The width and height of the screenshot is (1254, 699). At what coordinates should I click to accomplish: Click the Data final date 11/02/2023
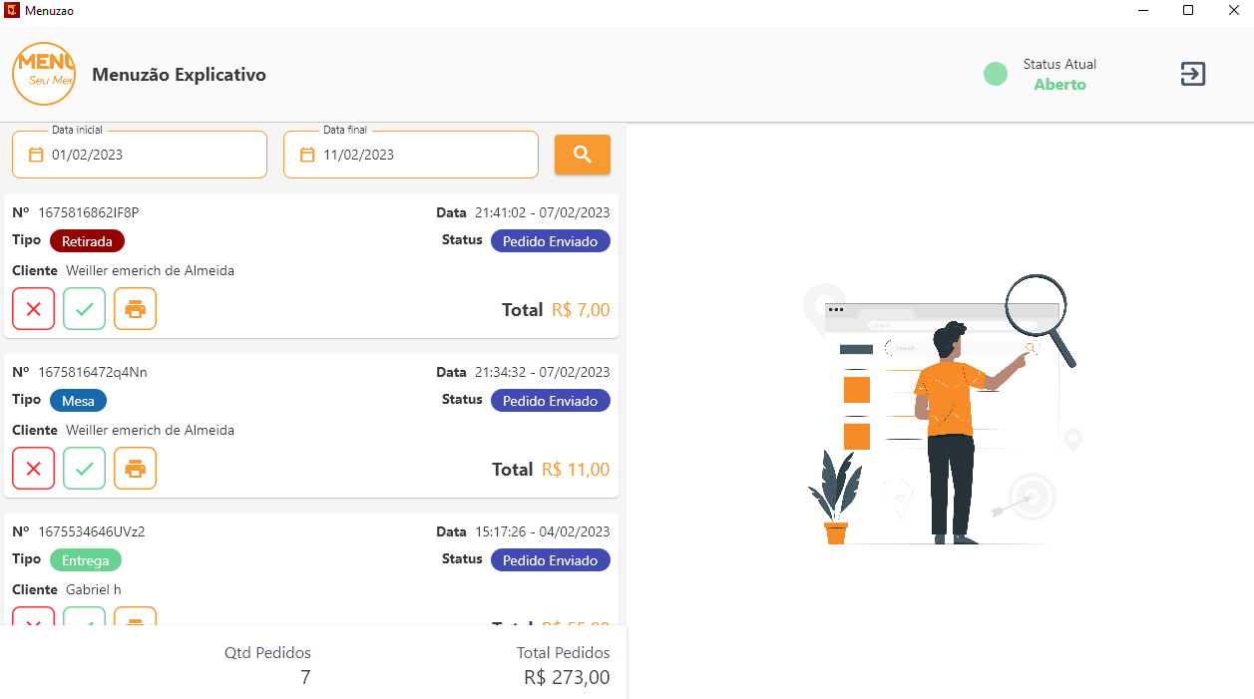(358, 155)
